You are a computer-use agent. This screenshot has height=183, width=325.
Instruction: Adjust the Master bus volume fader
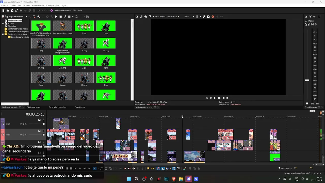point(307,80)
